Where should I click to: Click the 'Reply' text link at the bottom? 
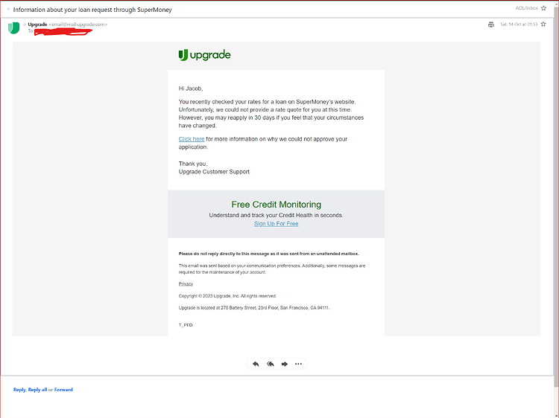[x=19, y=390]
